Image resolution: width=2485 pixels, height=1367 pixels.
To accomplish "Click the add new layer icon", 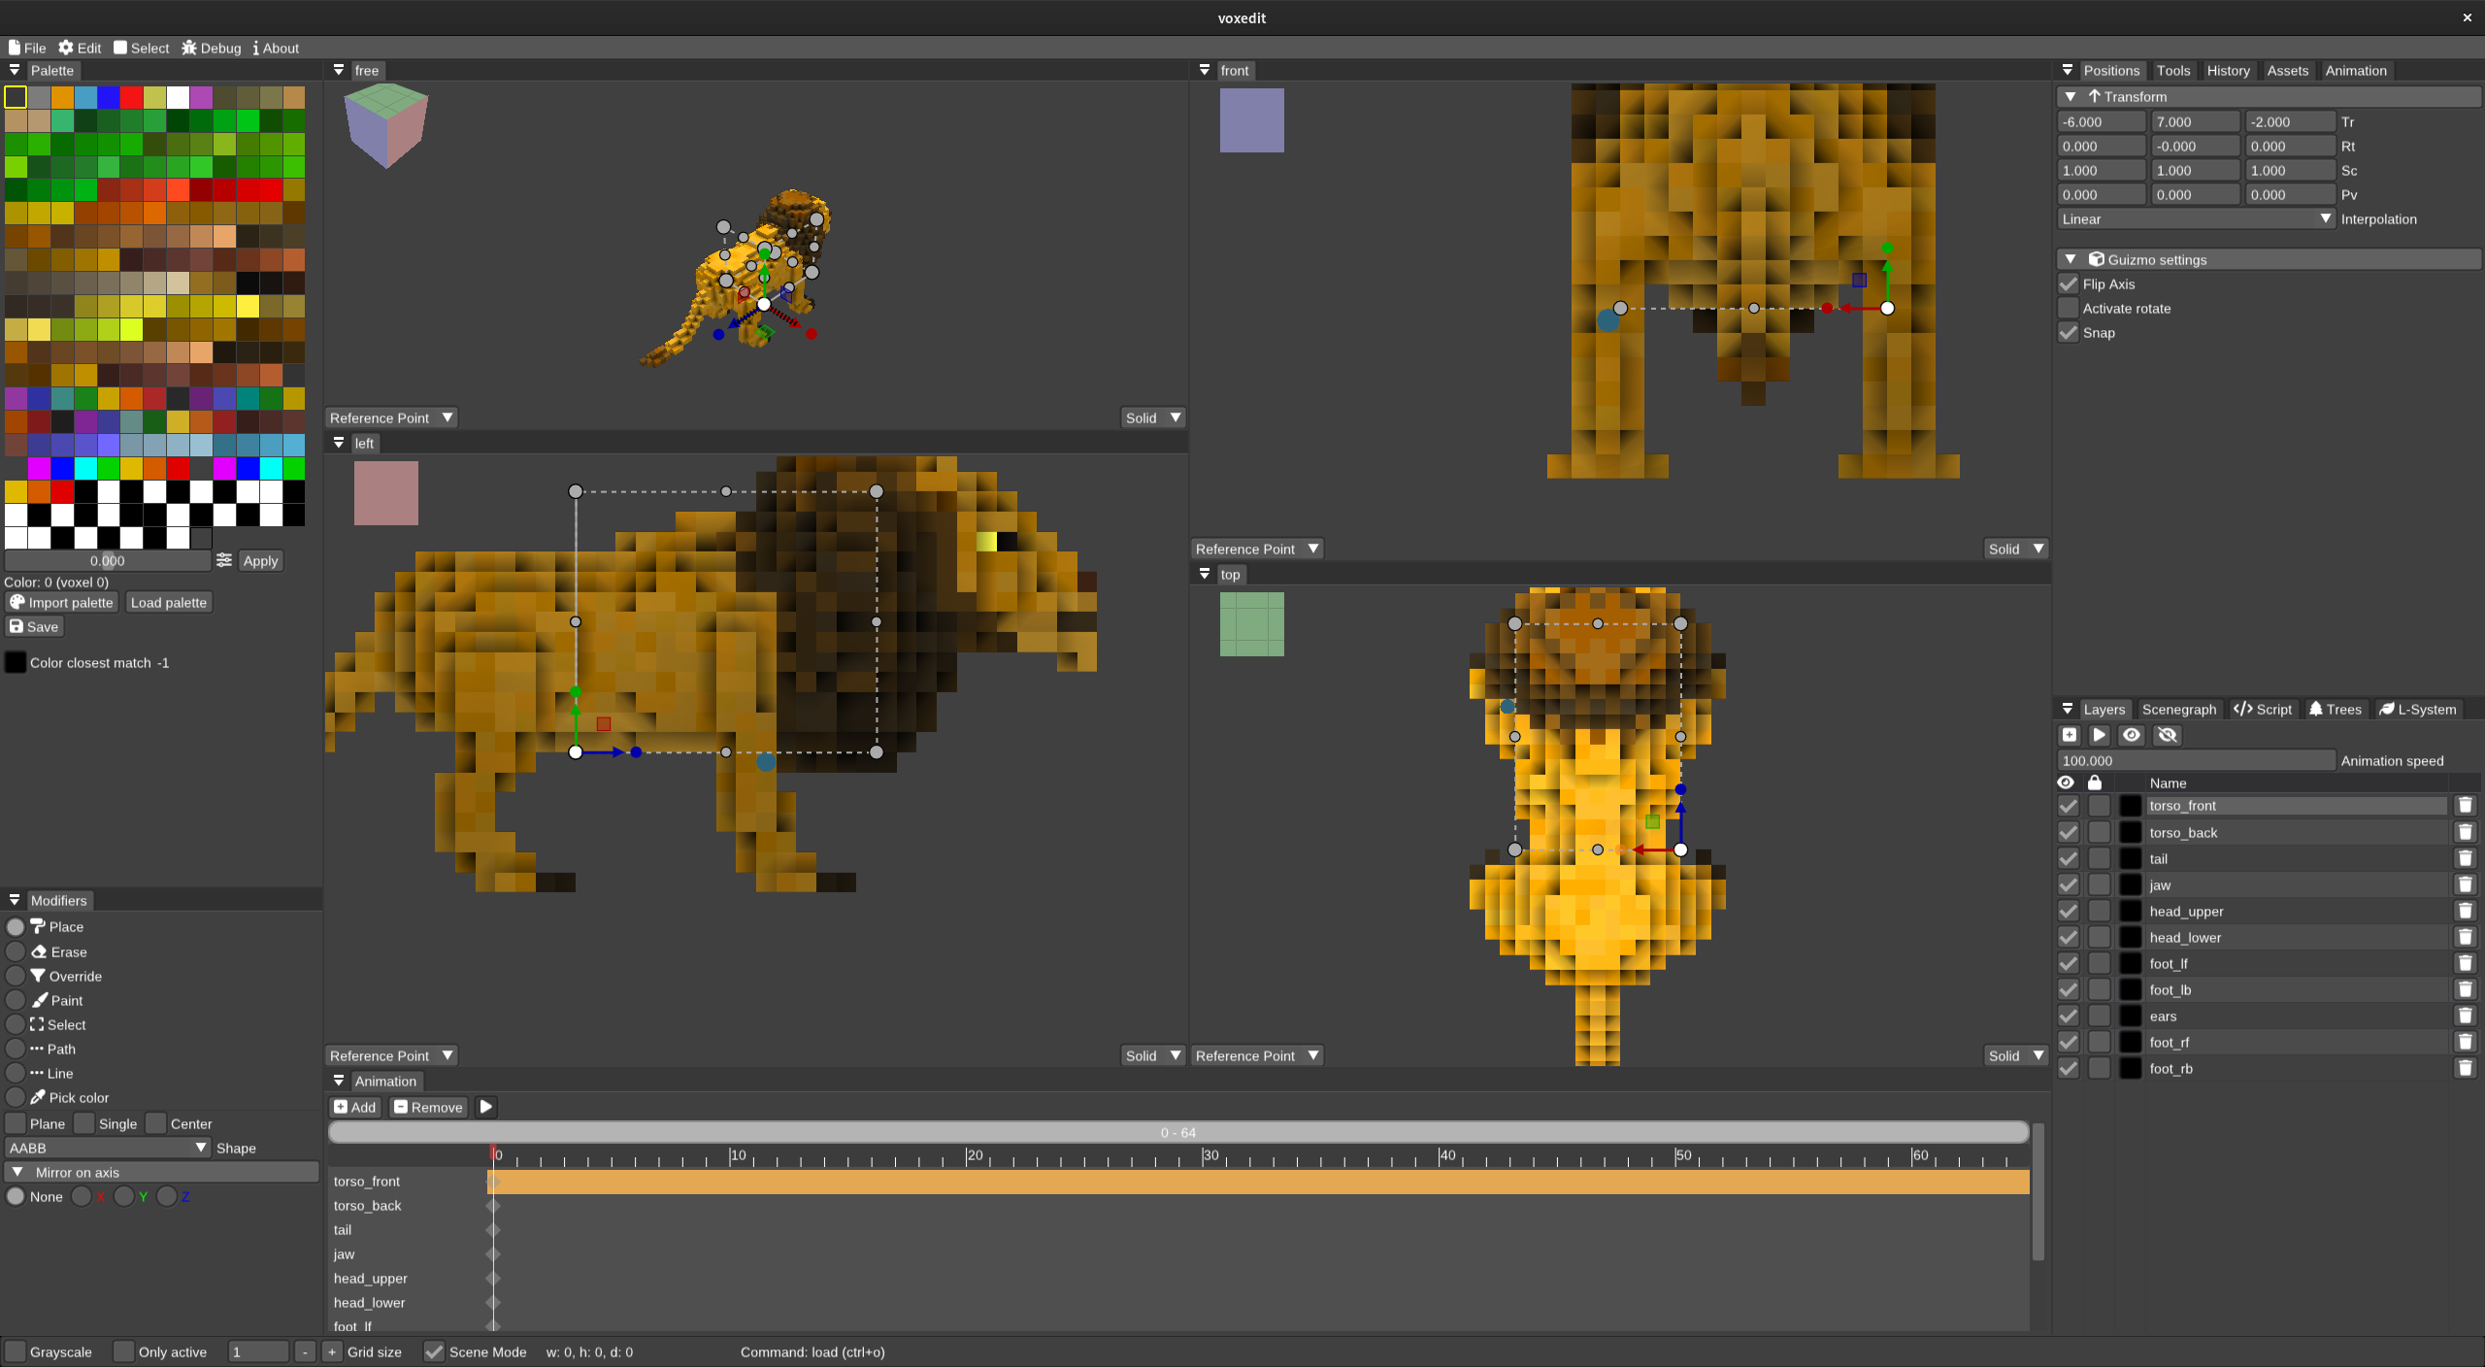I will 2070,735.
